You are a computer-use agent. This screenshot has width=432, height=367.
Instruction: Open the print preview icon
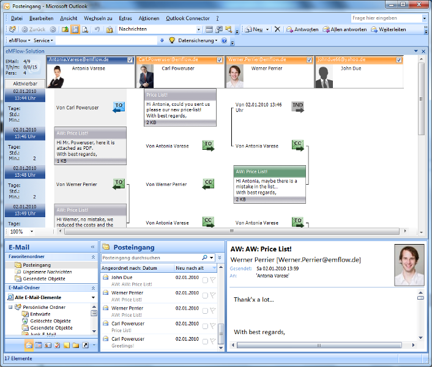[85, 29]
